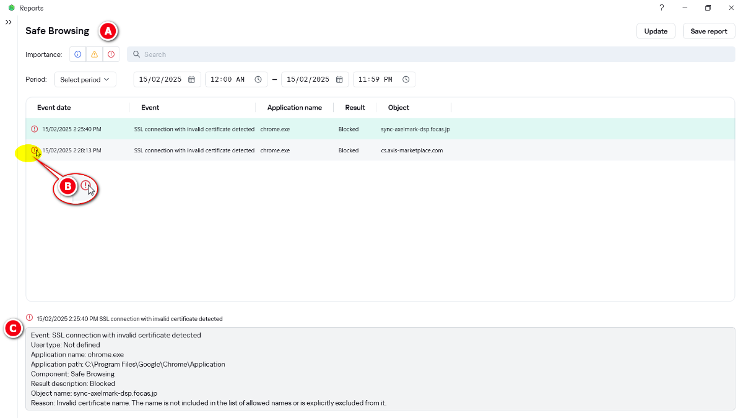Click the Kaspersky app icon in title bar
The image size is (743, 418).
[11, 8]
